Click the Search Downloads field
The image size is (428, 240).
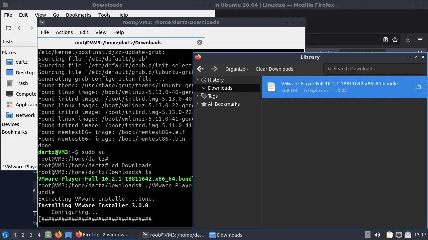click(374, 69)
